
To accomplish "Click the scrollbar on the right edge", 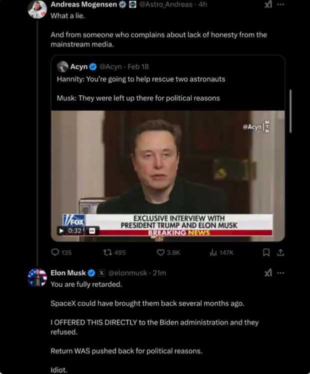I will click(x=290, y=111).
